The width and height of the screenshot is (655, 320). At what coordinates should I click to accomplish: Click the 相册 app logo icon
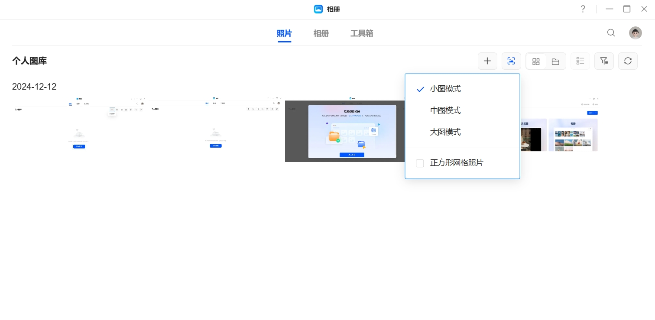coord(318,9)
